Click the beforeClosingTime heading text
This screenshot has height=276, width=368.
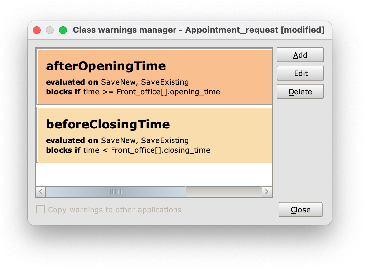(108, 124)
